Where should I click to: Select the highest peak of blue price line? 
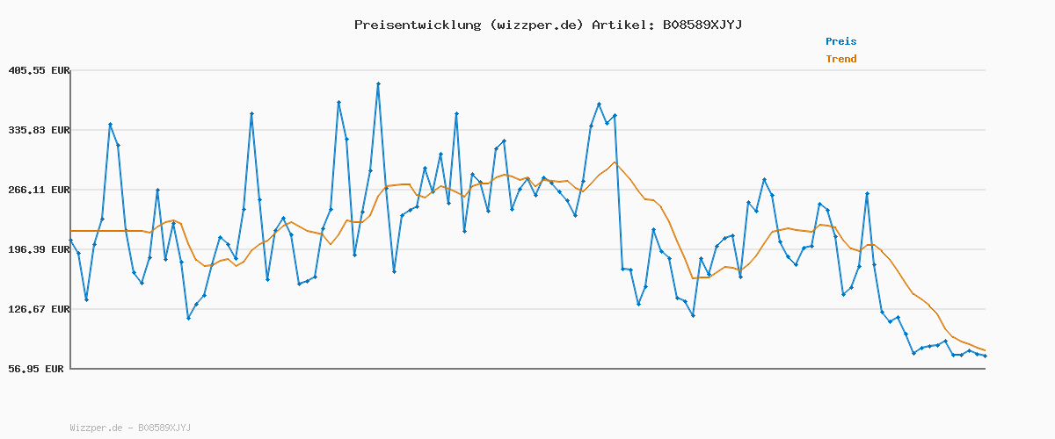point(378,84)
